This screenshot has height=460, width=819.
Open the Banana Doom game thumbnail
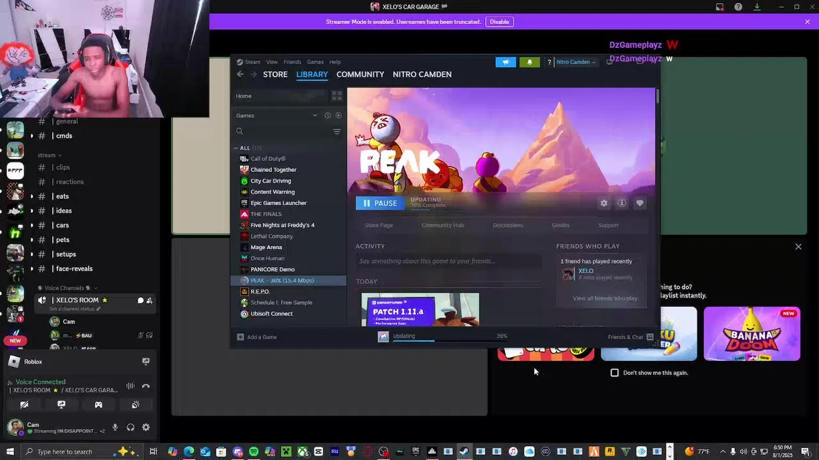tap(752, 333)
